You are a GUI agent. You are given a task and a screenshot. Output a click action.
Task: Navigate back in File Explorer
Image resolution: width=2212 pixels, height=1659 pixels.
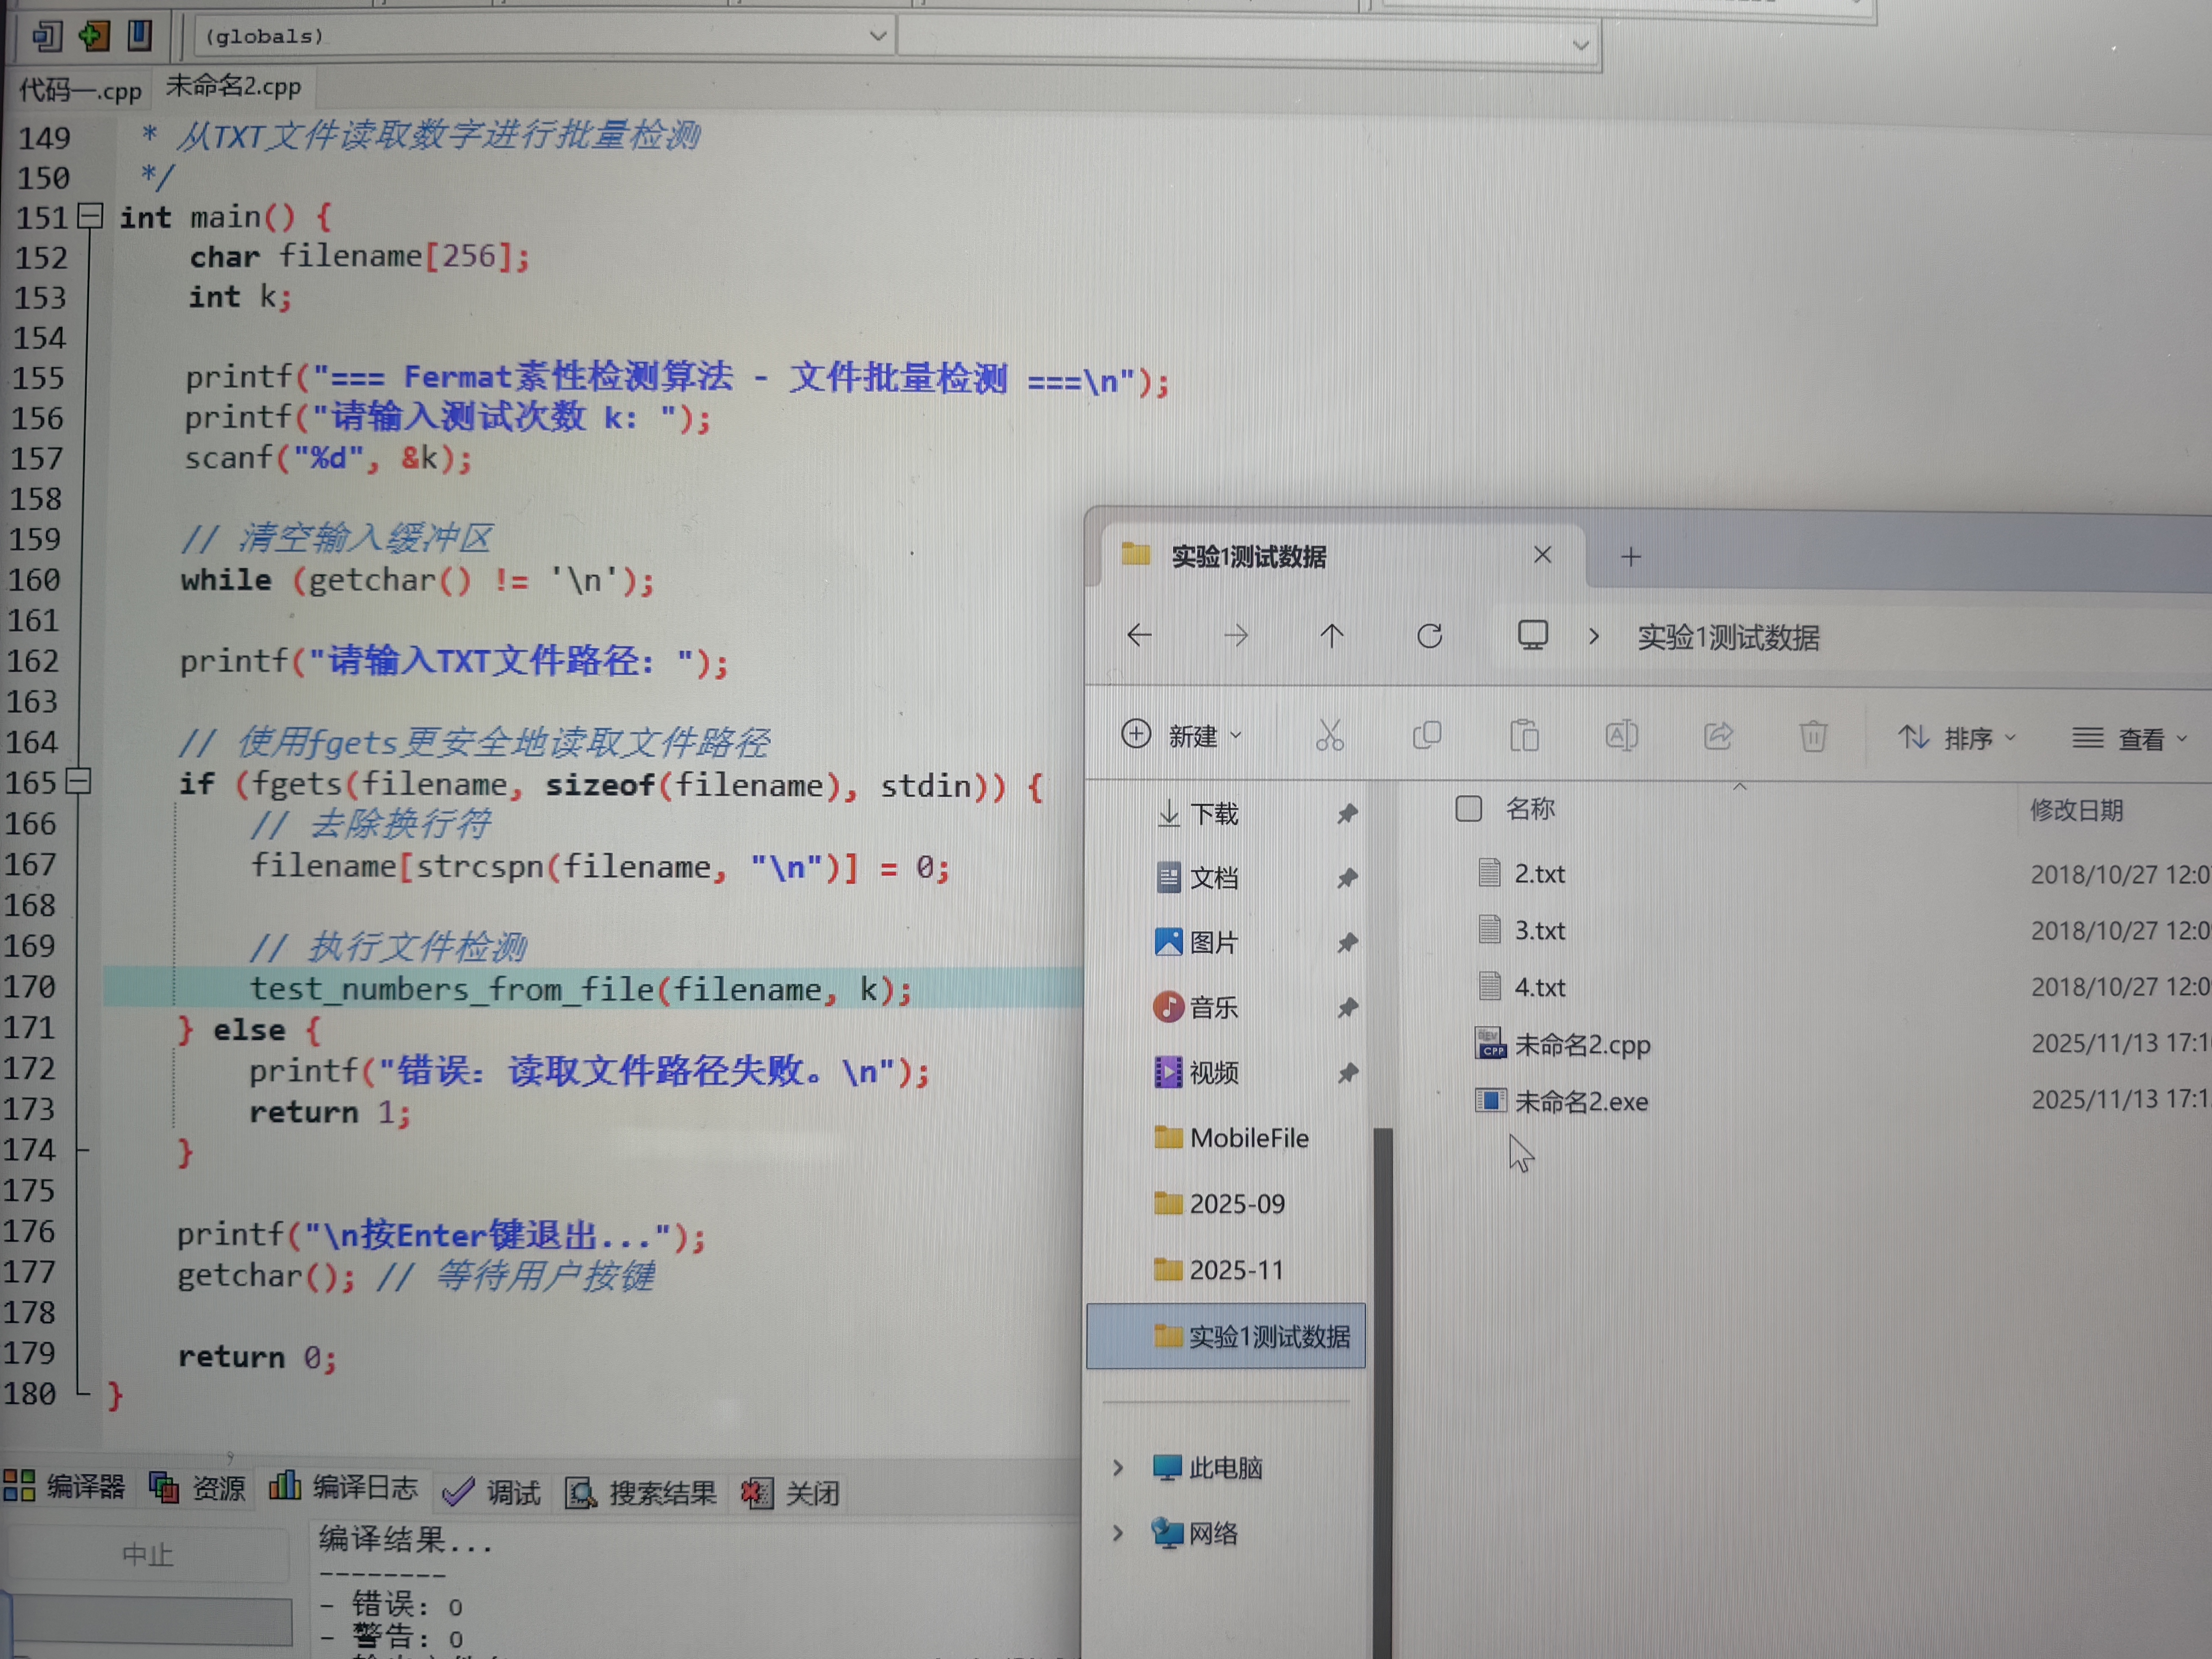(x=1139, y=635)
